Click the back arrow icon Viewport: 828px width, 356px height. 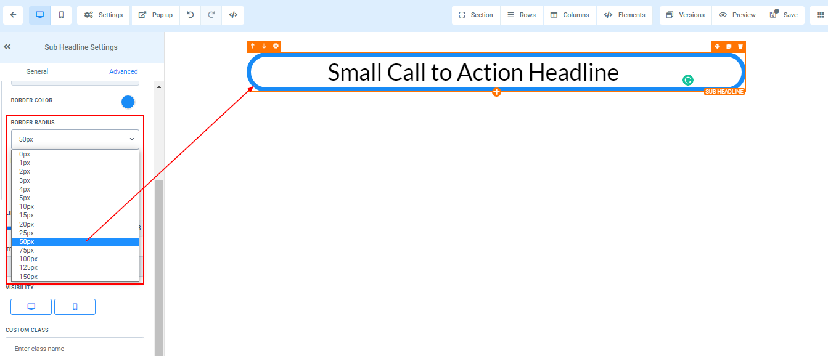13,15
